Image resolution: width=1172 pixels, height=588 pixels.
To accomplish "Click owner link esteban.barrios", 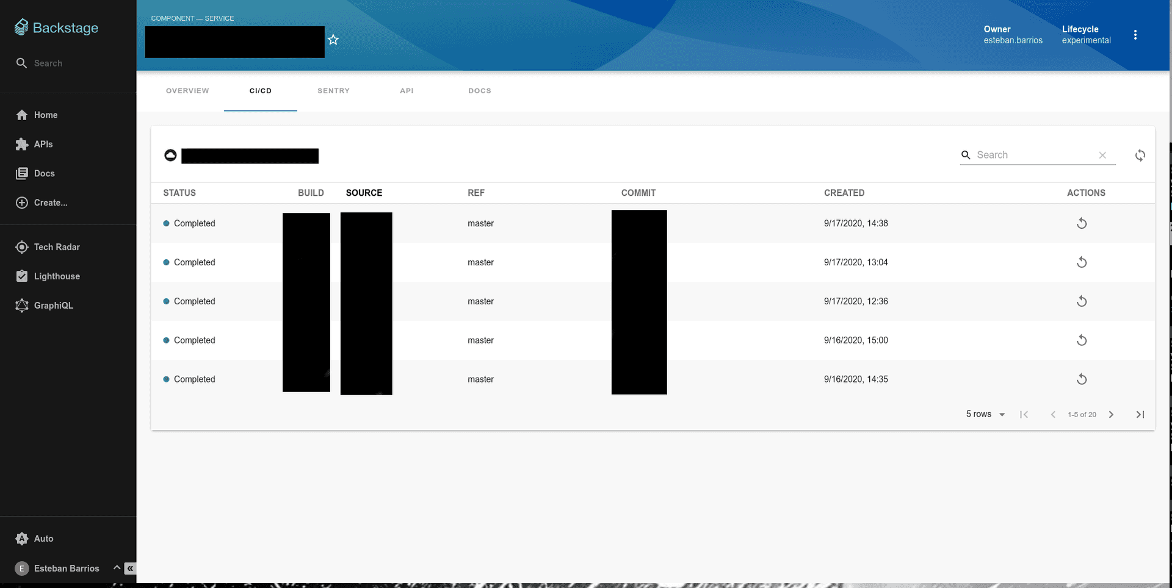I will [x=1013, y=40].
